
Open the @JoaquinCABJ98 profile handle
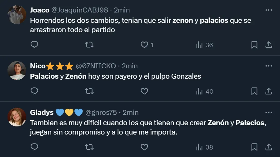click(80, 10)
